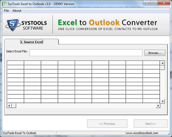The height and width of the screenshot is (137, 172).
Task: Click the grid's scroll down arrow
Action: click(163, 101)
